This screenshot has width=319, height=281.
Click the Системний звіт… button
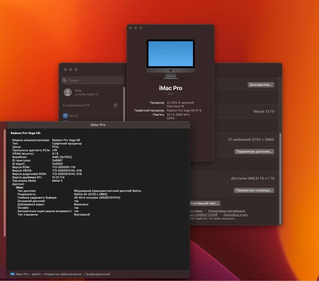(204, 203)
